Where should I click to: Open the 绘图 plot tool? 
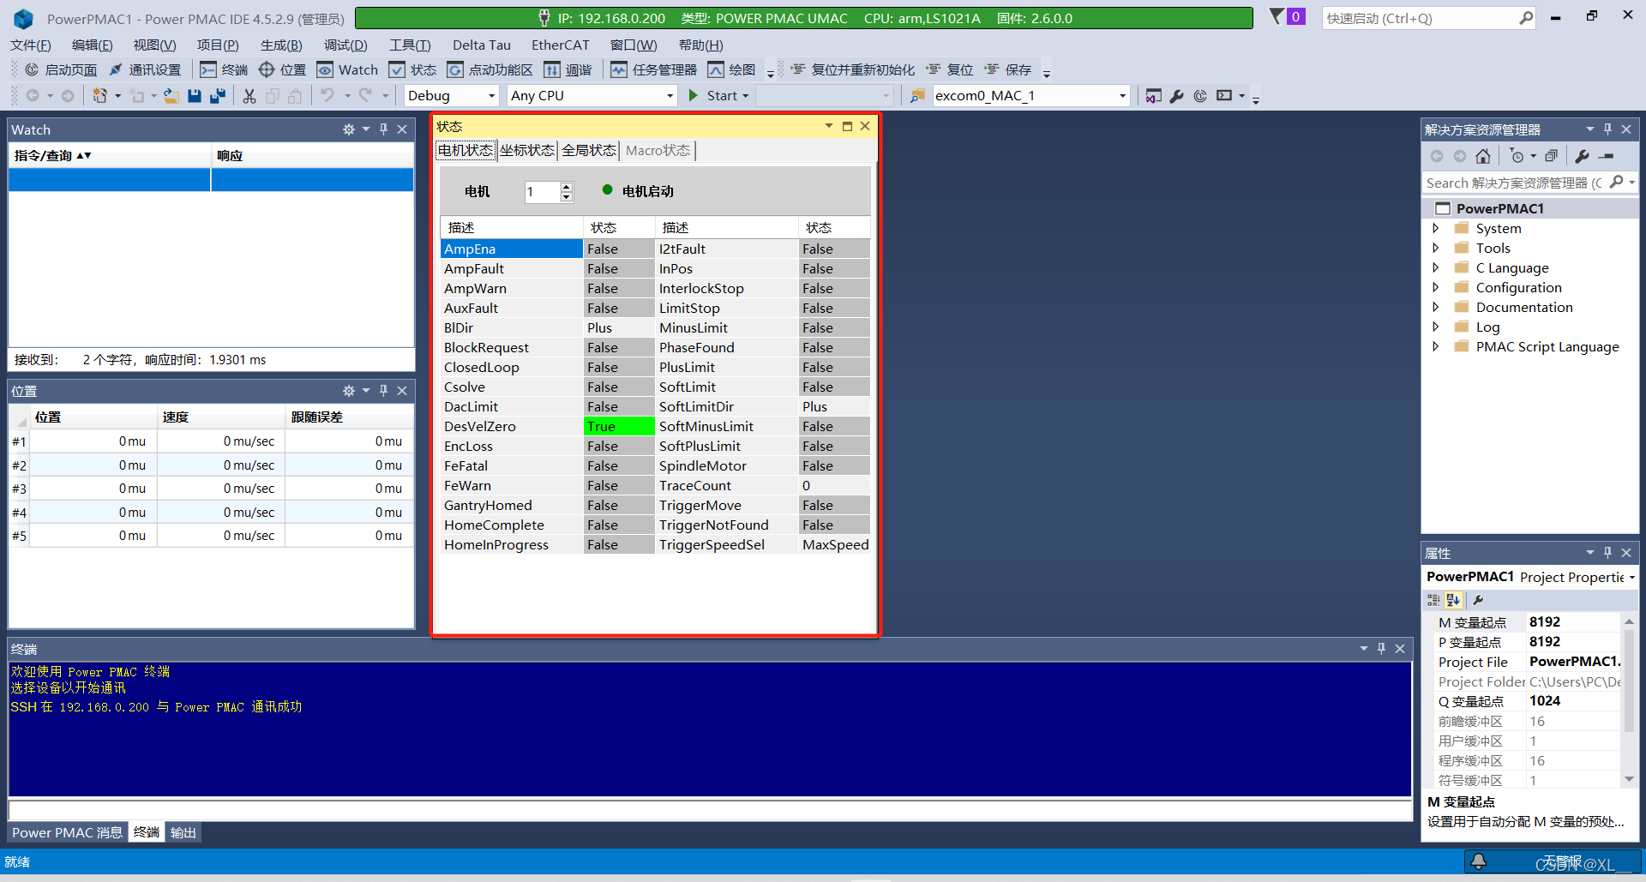click(732, 70)
